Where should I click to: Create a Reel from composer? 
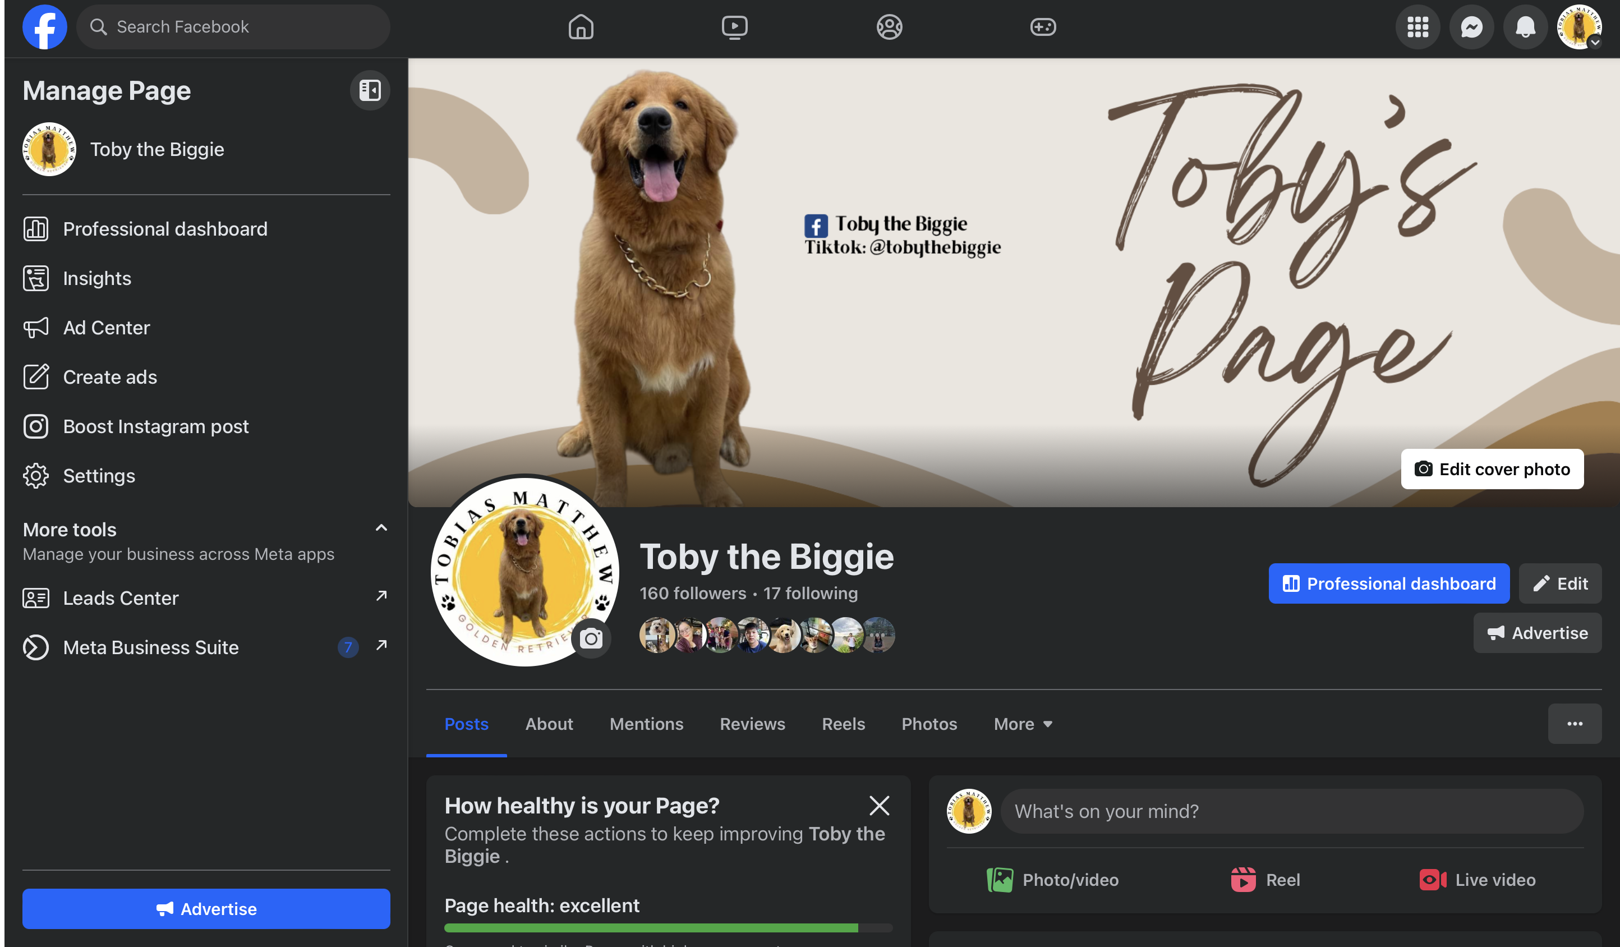tap(1265, 880)
